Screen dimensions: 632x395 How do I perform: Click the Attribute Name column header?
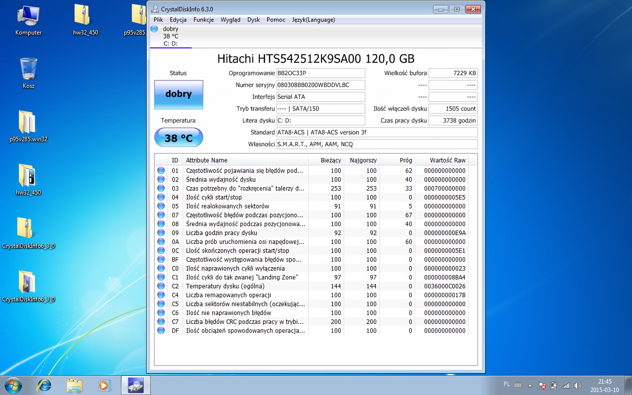click(246, 160)
